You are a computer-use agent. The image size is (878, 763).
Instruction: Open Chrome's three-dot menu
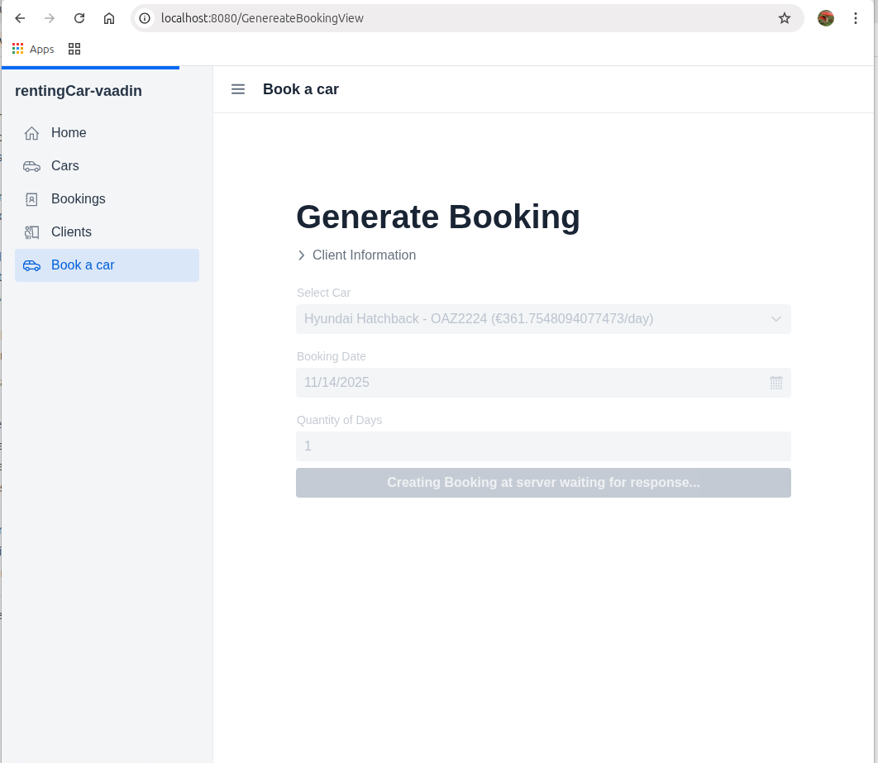pos(856,18)
